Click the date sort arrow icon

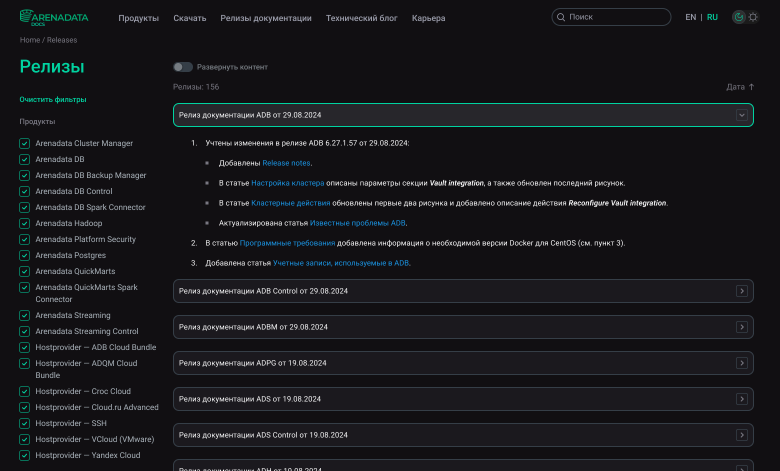751,87
